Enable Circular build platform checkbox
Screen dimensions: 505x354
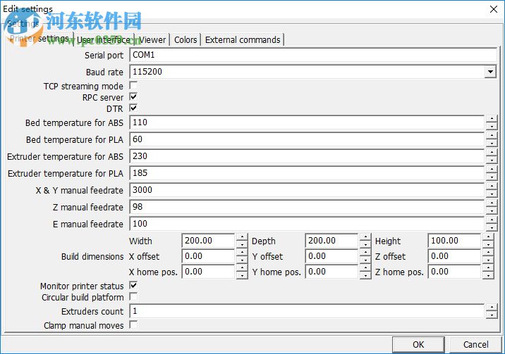coord(133,296)
